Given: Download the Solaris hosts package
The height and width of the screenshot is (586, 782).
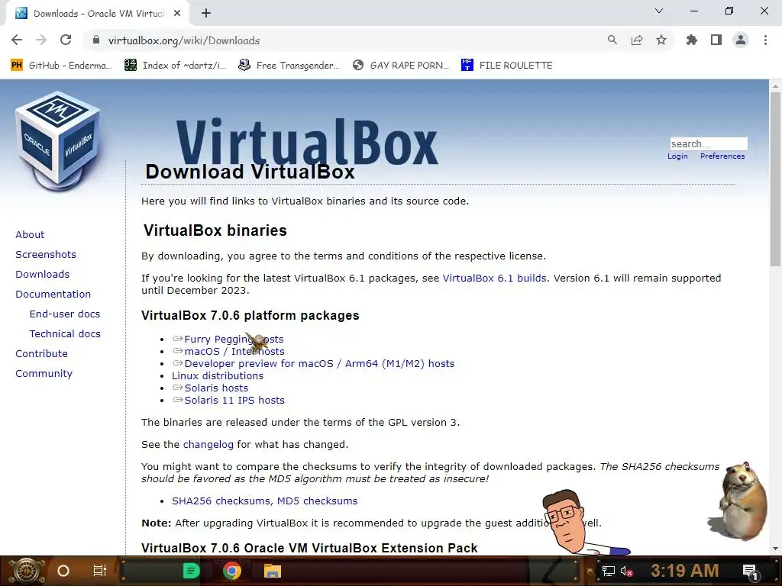Looking at the screenshot, I should [x=216, y=388].
